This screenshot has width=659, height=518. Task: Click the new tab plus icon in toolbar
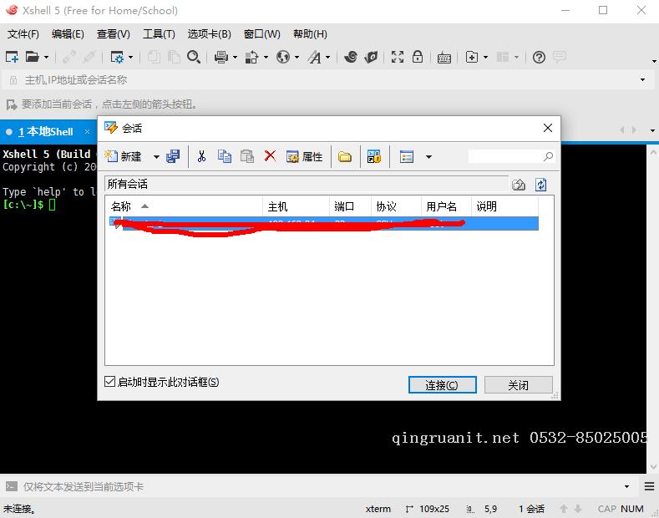point(472,57)
